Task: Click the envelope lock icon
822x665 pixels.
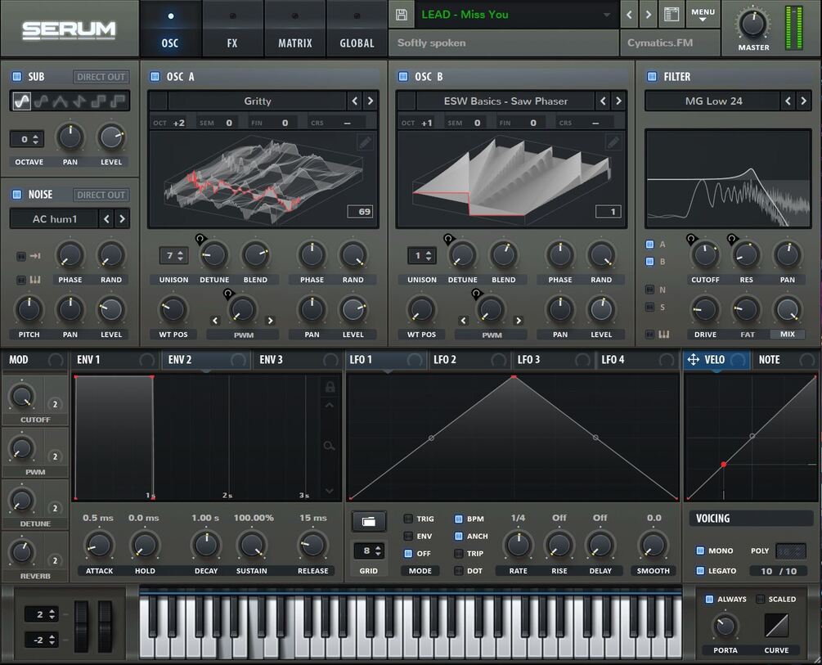Action: pyautogui.click(x=330, y=387)
